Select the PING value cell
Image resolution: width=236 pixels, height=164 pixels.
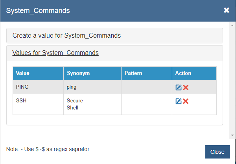[x=22, y=87]
